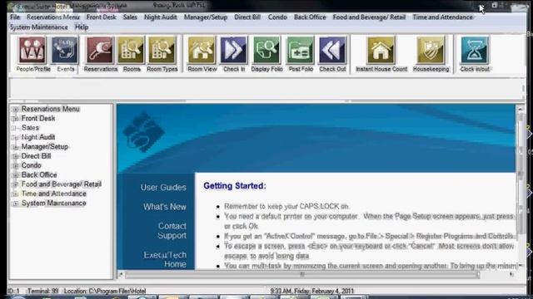Open the Condo menu bar item
The width and height of the screenshot is (533, 299).
(x=277, y=17)
